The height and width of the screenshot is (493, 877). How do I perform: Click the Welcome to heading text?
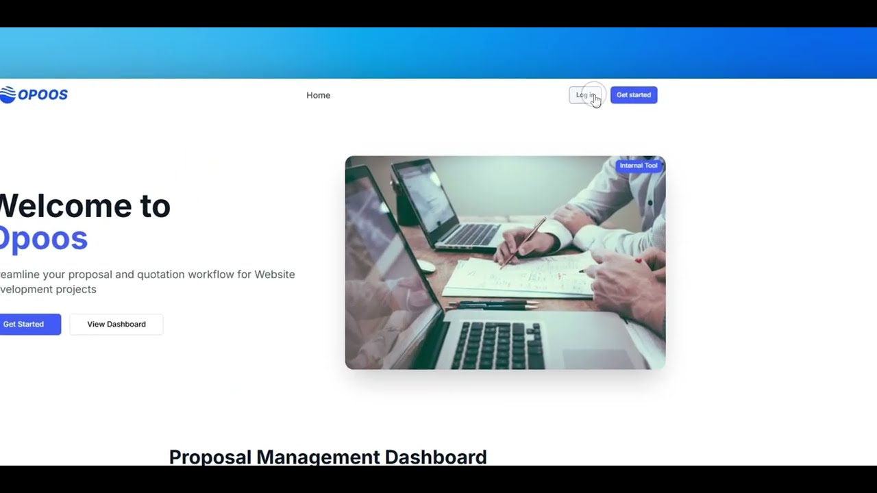coord(85,205)
